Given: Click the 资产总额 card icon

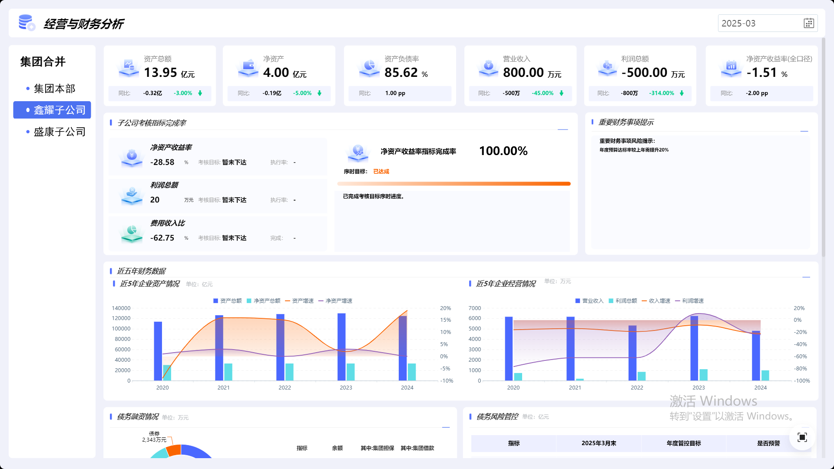Looking at the screenshot, I should pyautogui.click(x=129, y=68).
